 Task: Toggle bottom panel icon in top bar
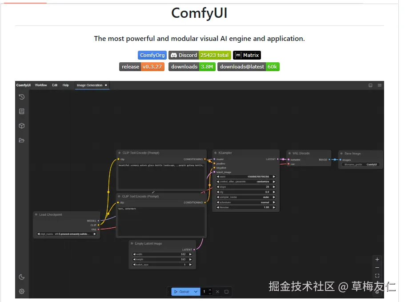pos(370,85)
